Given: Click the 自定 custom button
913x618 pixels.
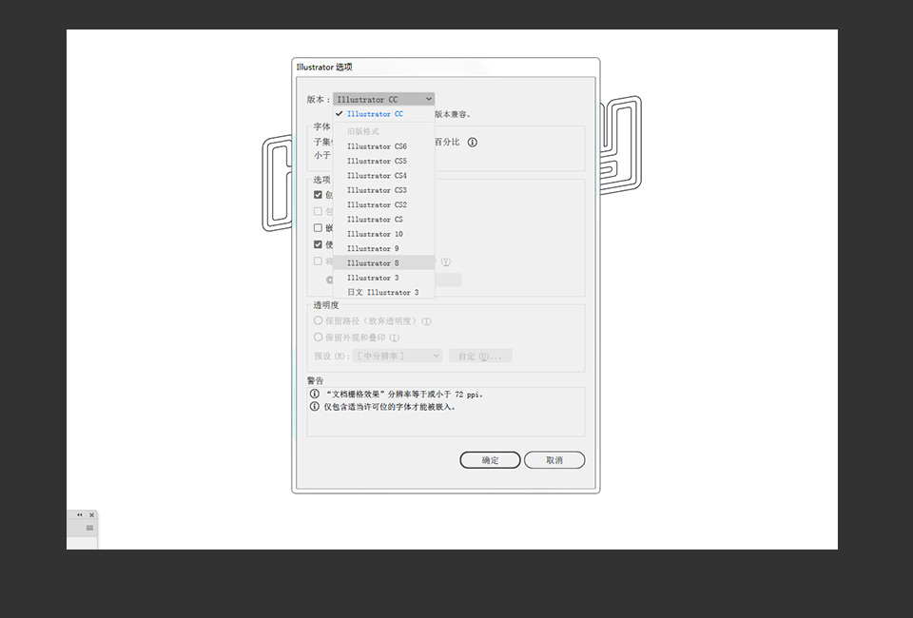Looking at the screenshot, I should 480,356.
